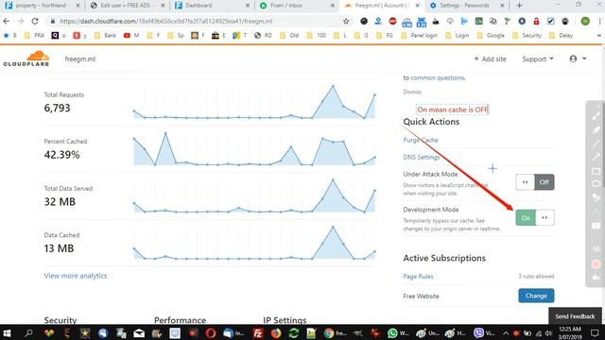605x340 pixels.
Task: Expand the Support dropdown menu
Action: (538, 59)
